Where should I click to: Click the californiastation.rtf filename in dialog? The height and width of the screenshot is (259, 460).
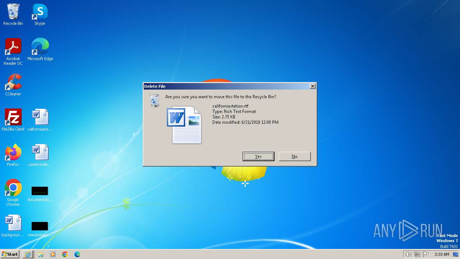pyautogui.click(x=230, y=106)
